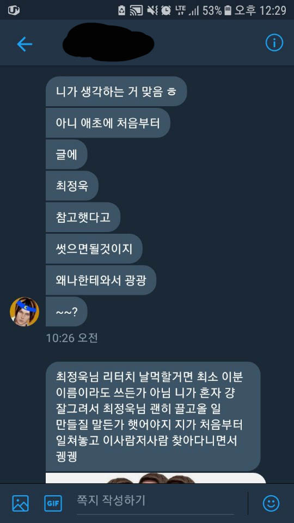Open the GIF picker icon
294x523 pixels.
coord(53,503)
